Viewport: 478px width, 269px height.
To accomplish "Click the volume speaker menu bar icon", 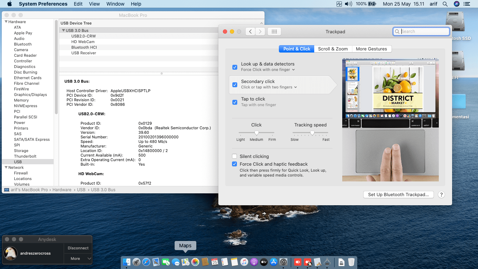I will [x=348, y=4].
